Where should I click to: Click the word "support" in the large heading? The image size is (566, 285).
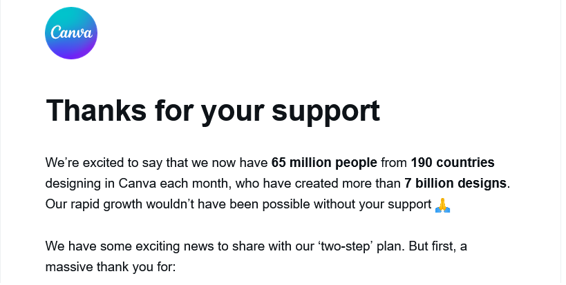(x=326, y=113)
